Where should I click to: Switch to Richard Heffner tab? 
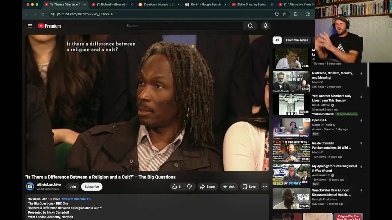[112, 5]
